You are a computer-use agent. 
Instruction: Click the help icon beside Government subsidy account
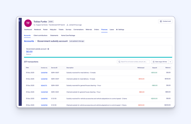(x=48, y=49)
